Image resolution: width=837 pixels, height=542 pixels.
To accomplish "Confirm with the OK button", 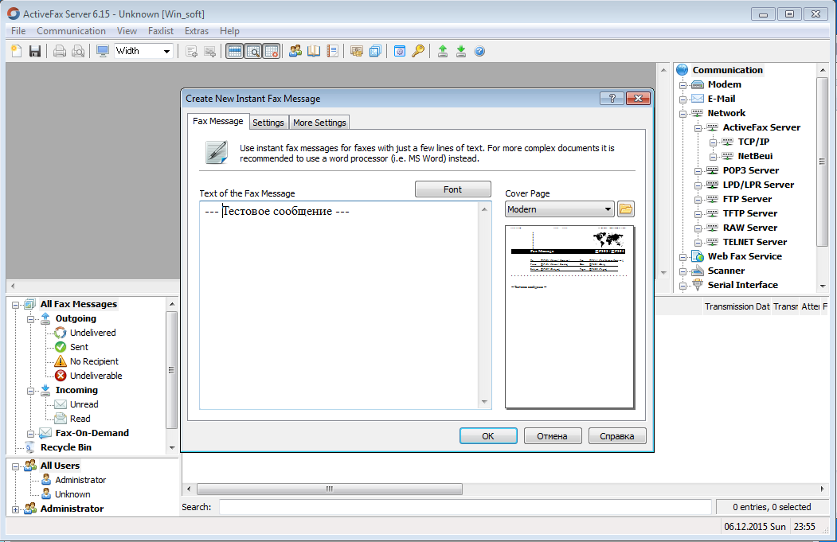I will coord(488,436).
